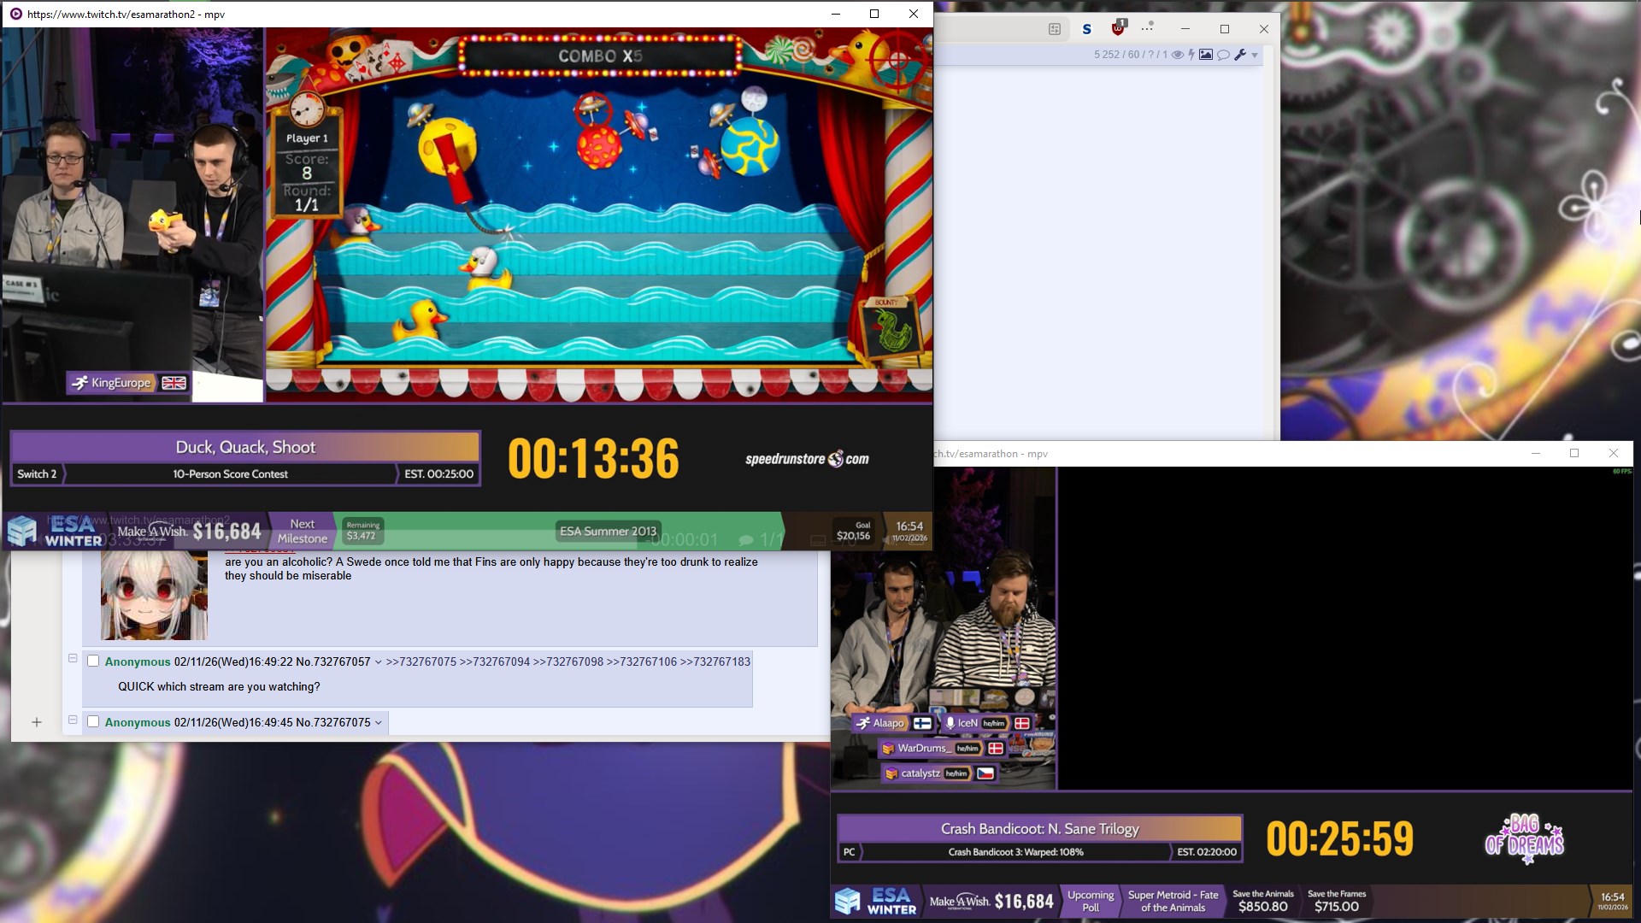
Task: Click the plus button at left page edge
Action: [x=37, y=723]
